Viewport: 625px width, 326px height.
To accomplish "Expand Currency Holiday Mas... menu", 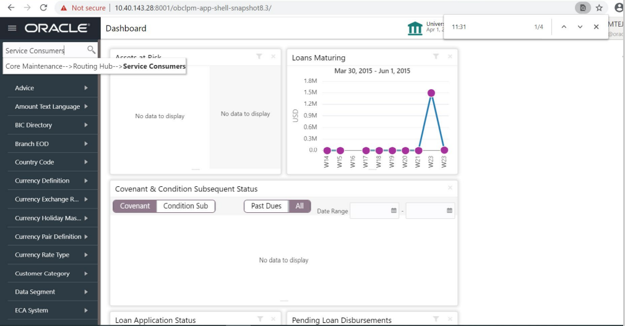I will (52, 218).
